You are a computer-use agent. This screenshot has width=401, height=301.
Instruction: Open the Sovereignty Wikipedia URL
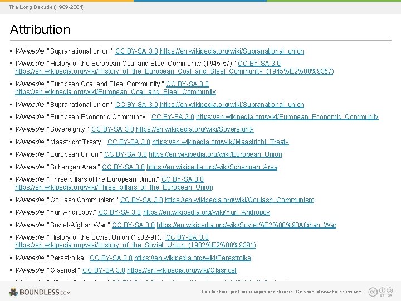point(194,129)
